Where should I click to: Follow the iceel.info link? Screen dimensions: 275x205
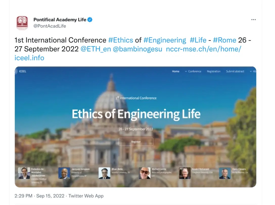coord(29,58)
